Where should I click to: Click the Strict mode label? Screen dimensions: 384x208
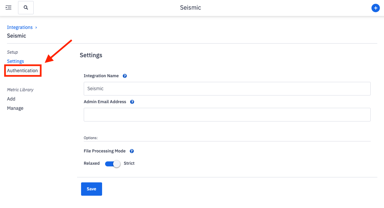pyautogui.click(x=129, y=163)
